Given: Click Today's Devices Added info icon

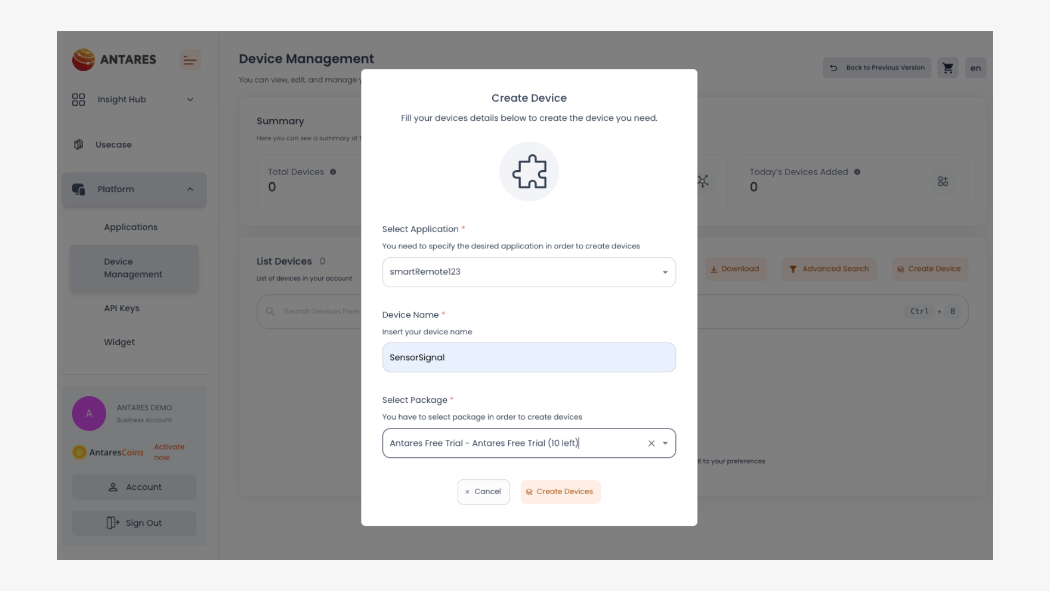Looking at the screenshot, I should pos(857,172).
